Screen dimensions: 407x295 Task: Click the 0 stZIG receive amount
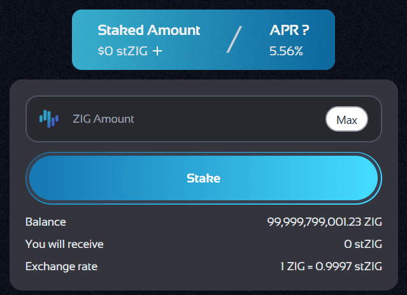362,244
